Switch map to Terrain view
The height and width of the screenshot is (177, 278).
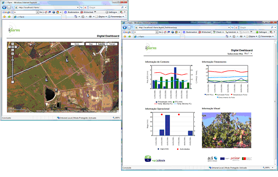[x=112, y=44]
